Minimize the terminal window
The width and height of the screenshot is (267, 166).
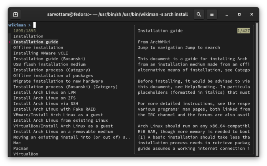[227, 15]
